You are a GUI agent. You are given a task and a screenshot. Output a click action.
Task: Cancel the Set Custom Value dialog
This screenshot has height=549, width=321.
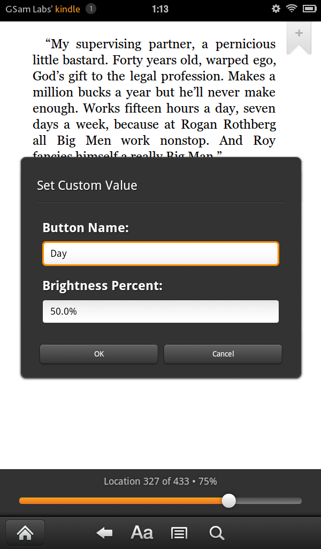click(x=223, y=354)
